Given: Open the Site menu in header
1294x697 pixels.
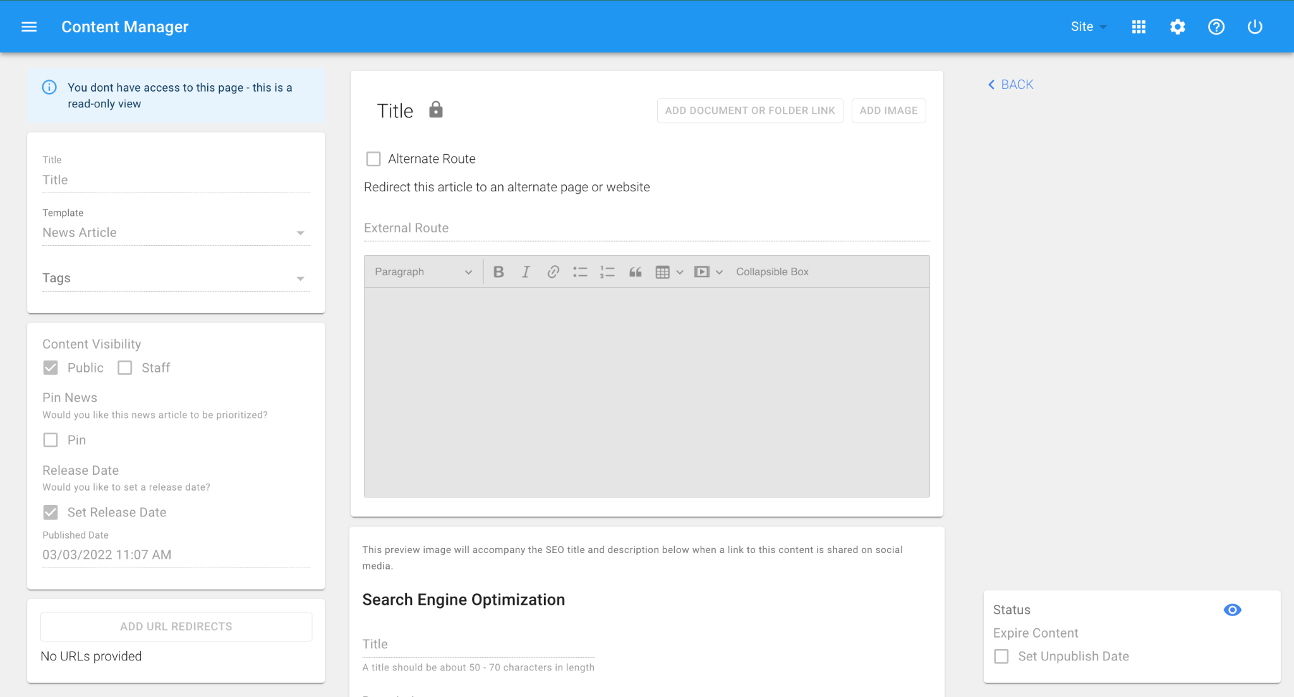Looking at the screenshot, I should tap(1088, 27).
